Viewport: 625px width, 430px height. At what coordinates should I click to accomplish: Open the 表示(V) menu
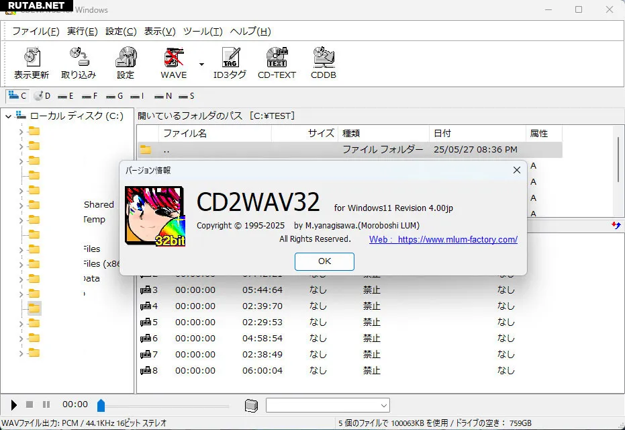(160, 31)
